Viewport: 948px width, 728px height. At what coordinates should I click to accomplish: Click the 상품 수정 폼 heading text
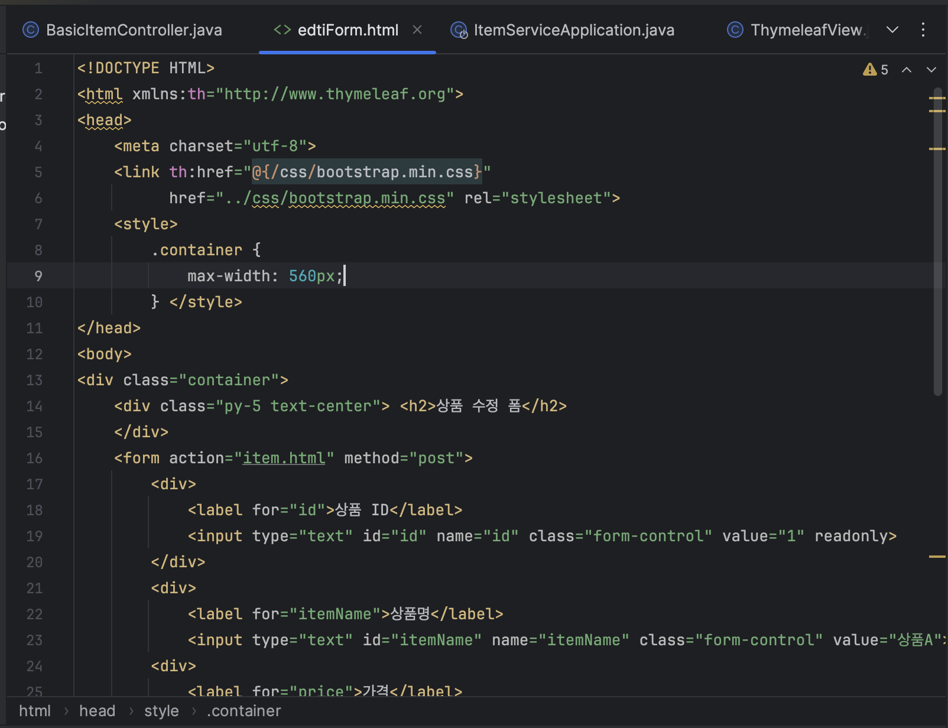[479, 406]
